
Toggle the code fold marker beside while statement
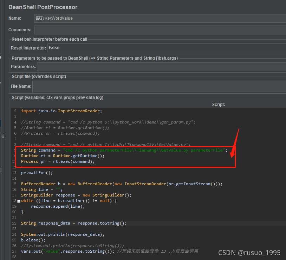[x=18, y=200]
